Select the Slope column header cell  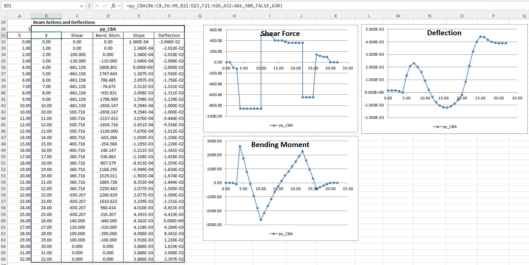click(139, 35)
